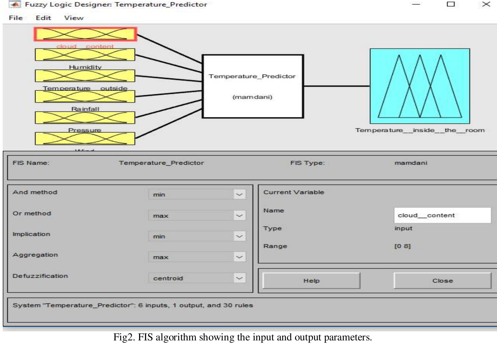This screenshot has height=354, width=497.
Task: Click the Close button
Action: point(442,280)
